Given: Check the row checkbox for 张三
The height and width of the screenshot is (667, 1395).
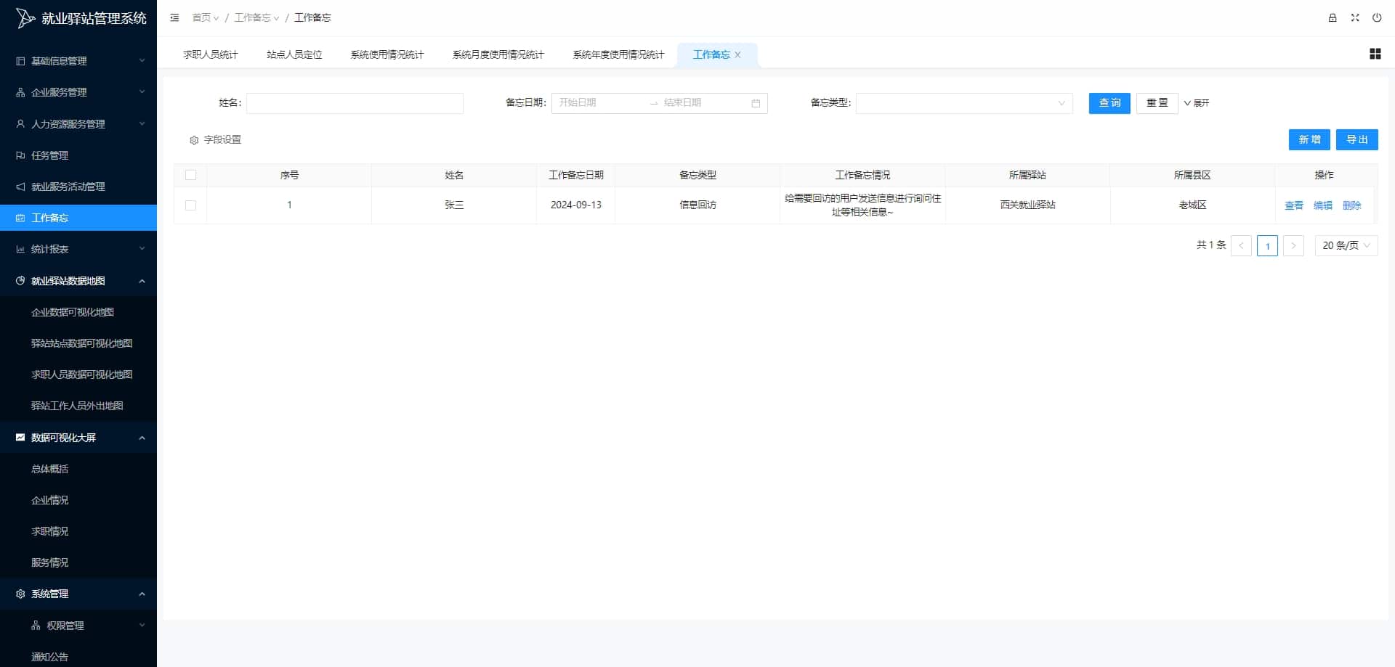Looking at the screenshot, I should pos(191,205).
